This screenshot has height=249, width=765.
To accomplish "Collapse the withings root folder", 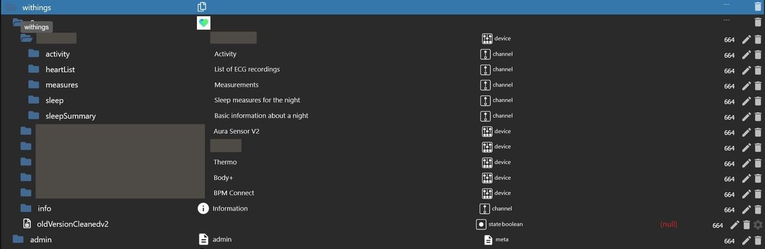I will tap(9, 8).
